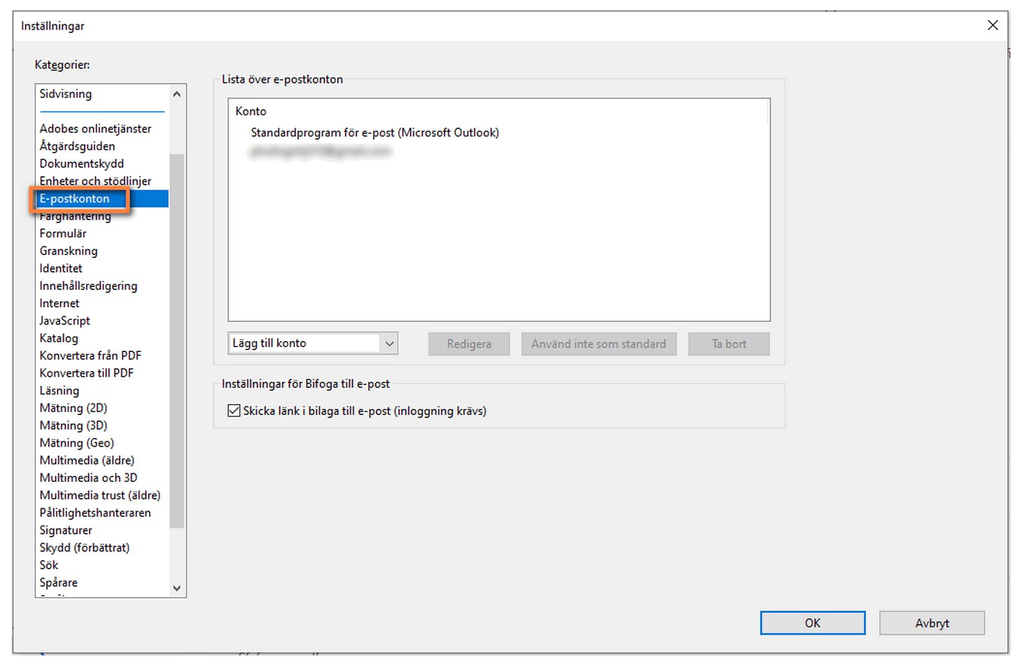Cancel the dialog with Avbryt
Viewport: 1018px width, 662px height.
click(932, 623)
